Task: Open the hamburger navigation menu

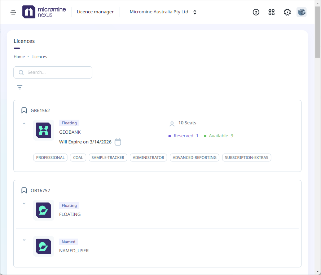Action: [13, 12]
